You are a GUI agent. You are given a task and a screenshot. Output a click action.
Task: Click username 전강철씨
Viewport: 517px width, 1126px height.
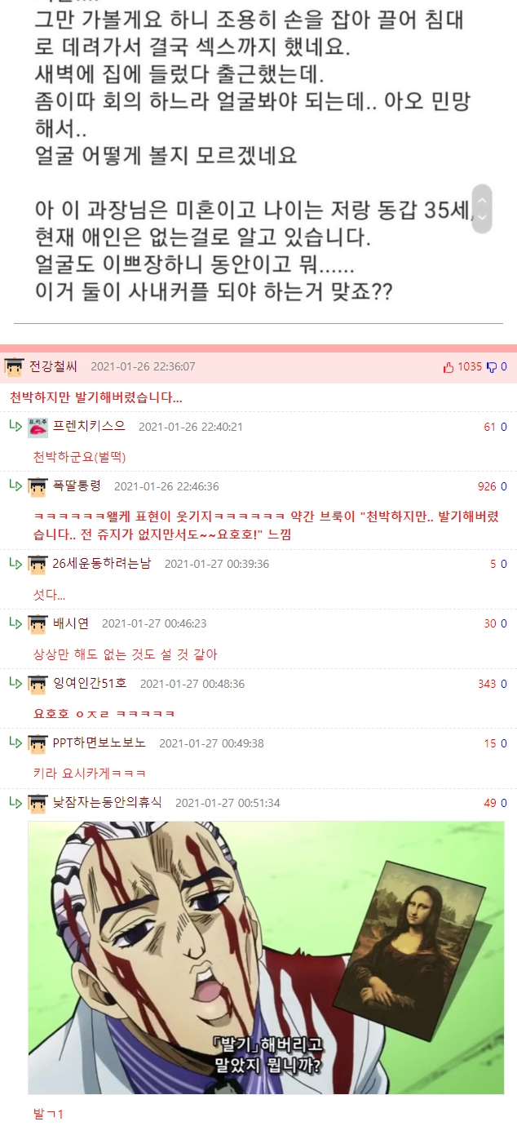coord(53,366)
